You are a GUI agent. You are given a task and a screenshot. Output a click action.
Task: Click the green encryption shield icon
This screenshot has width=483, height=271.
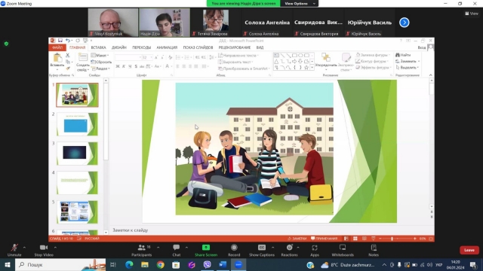6,44
